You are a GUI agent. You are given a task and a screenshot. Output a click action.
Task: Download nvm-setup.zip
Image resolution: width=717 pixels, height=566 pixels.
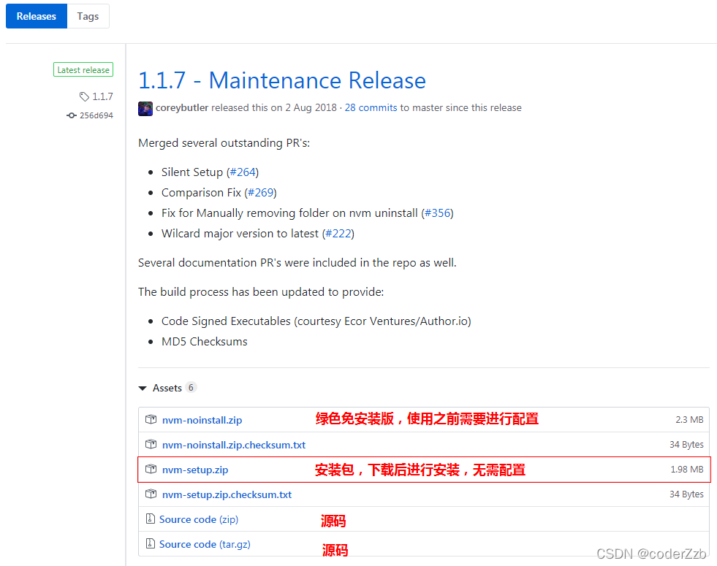195,470
